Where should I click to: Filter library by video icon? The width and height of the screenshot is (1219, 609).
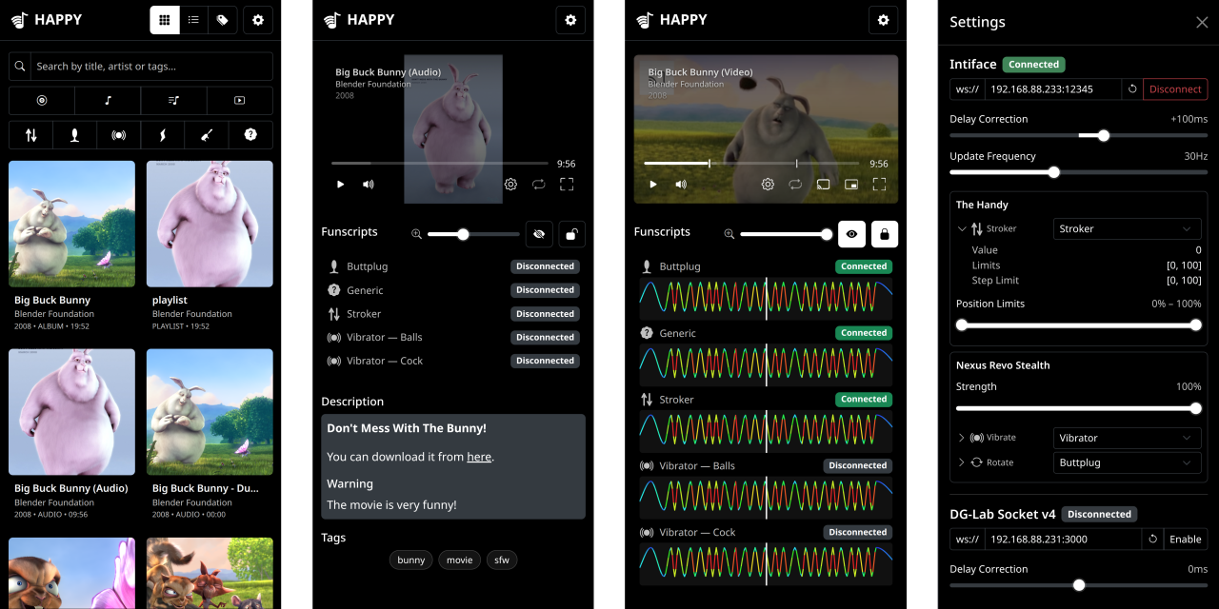point(240,101)
